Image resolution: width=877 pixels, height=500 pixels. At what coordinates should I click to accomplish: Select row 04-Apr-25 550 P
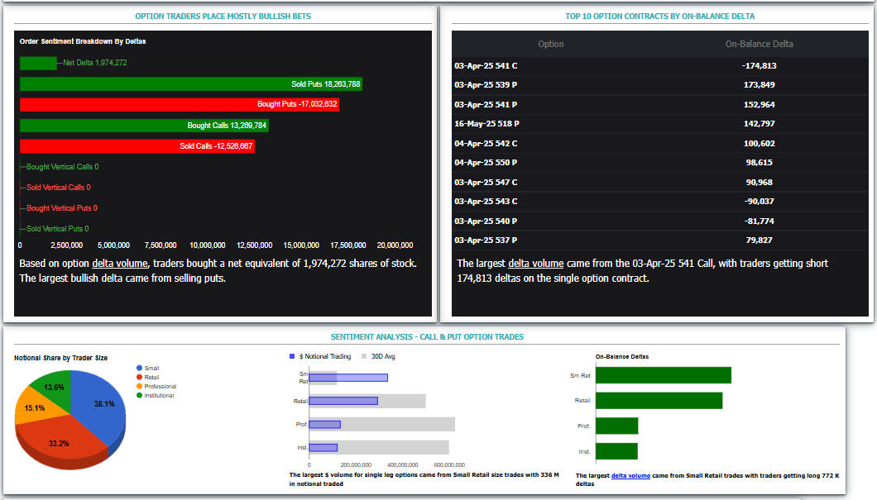click(660, 163)
